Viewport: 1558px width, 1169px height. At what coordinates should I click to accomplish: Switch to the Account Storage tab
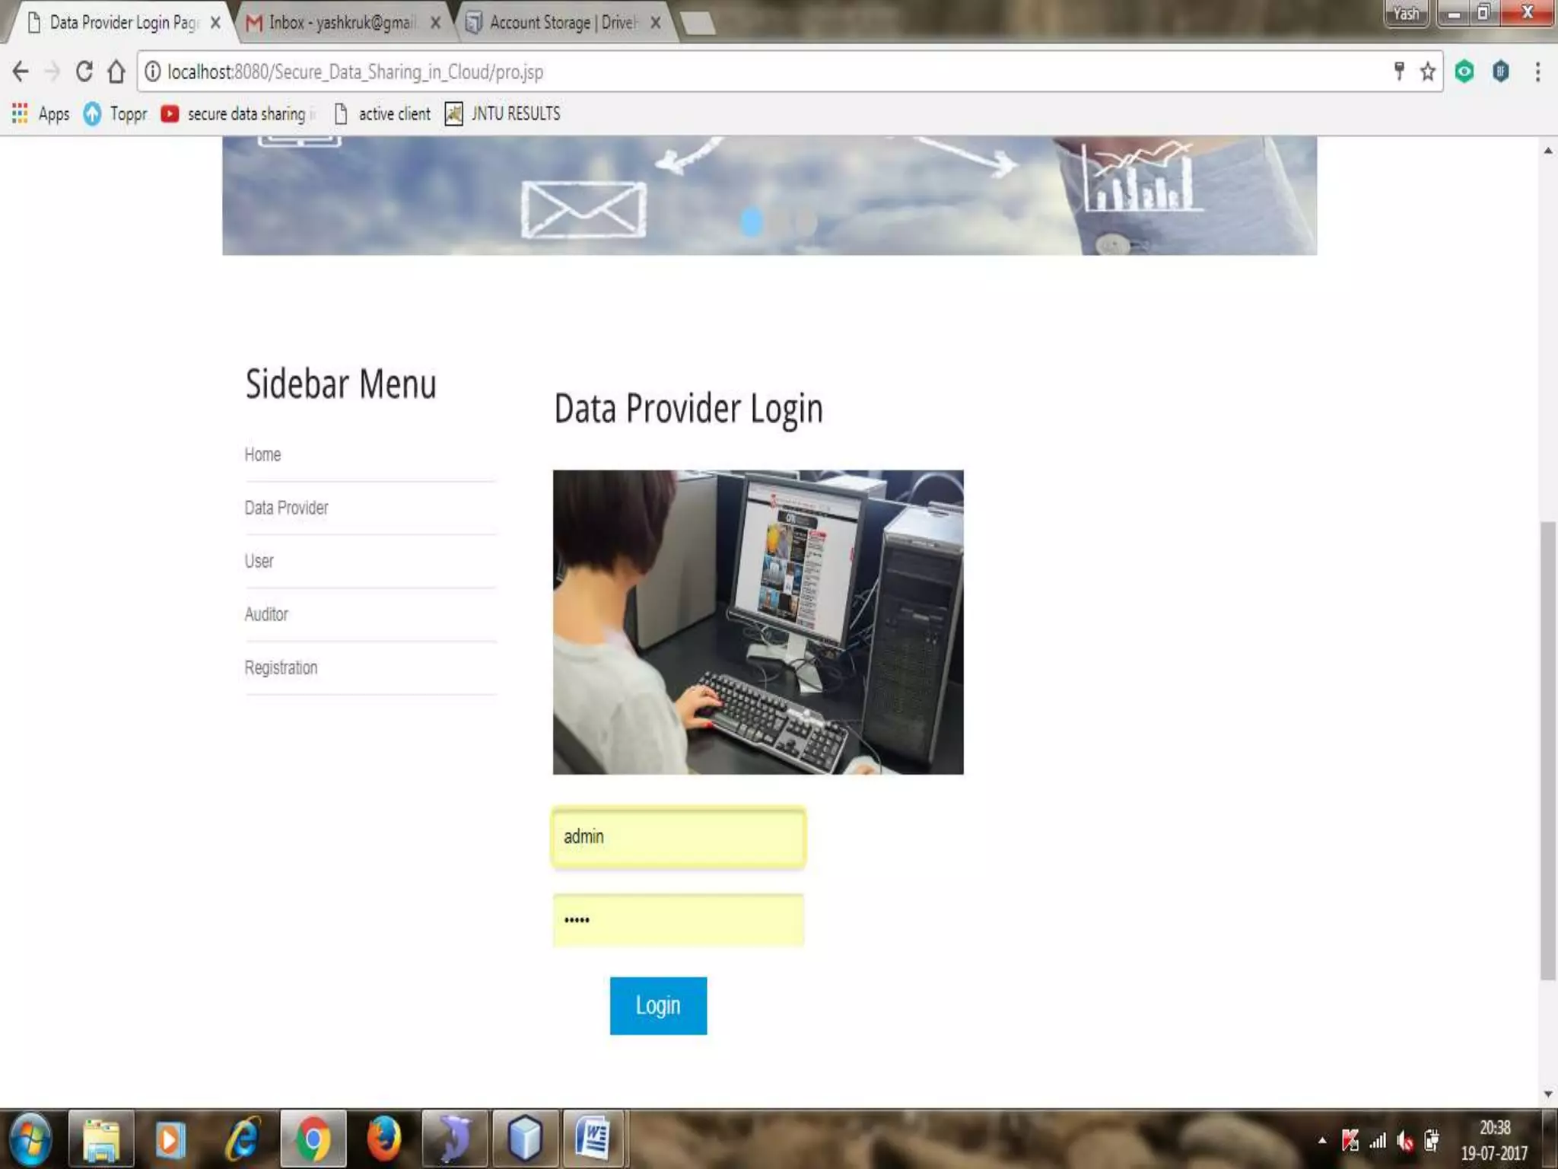tap(561, 23)
